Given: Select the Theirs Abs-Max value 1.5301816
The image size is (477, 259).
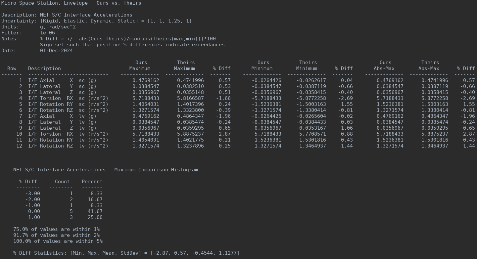Looking at the screenshot, I should 435,140.
